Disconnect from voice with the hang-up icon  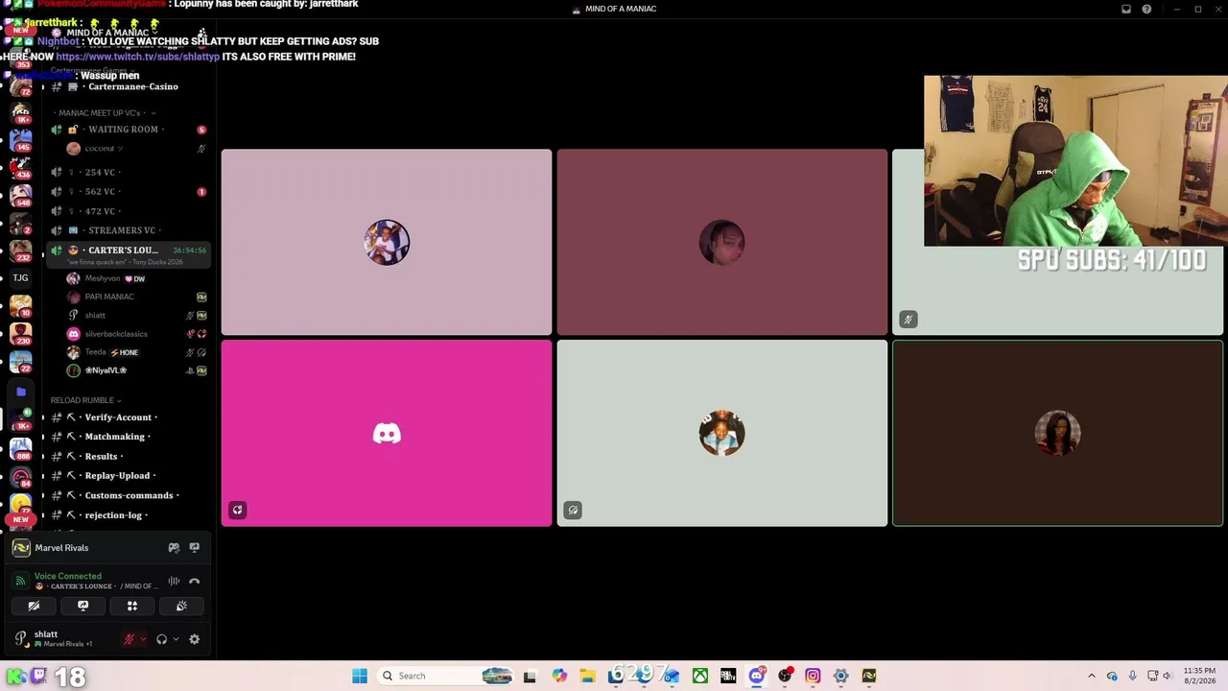pos(194,581)
